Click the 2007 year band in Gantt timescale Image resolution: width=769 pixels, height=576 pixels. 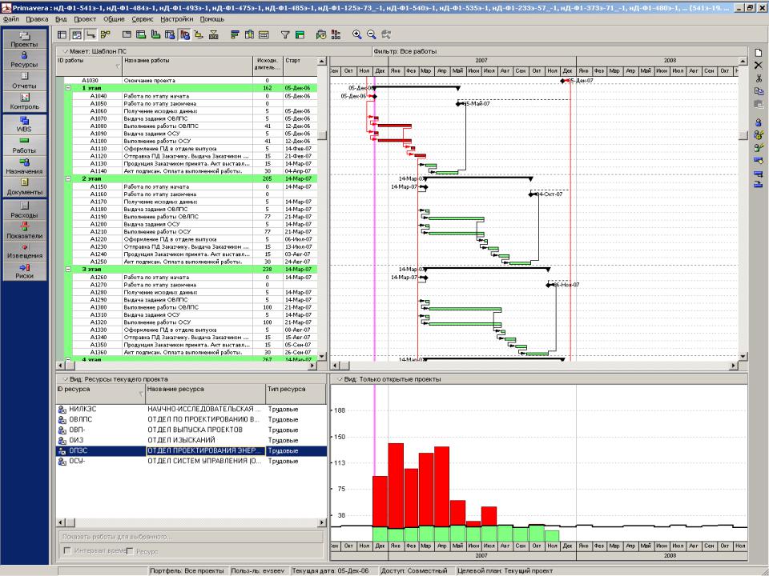(x=481, y=60)
